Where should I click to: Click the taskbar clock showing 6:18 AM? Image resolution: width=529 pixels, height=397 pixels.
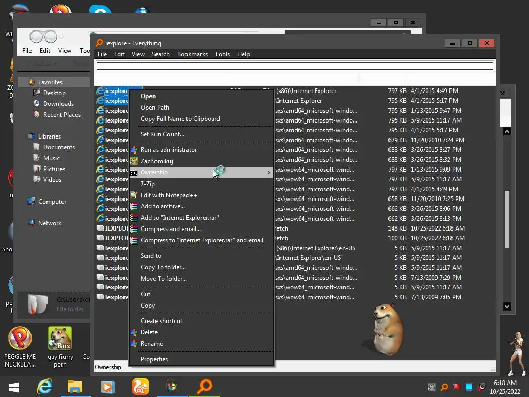pos(505,387)
